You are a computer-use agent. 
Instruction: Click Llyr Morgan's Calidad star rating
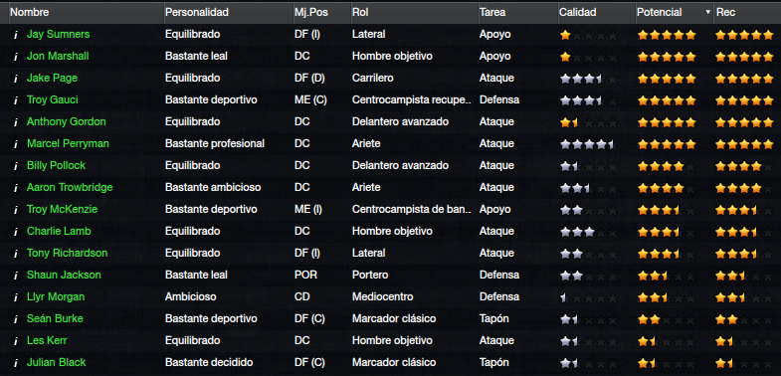point(589,297)
